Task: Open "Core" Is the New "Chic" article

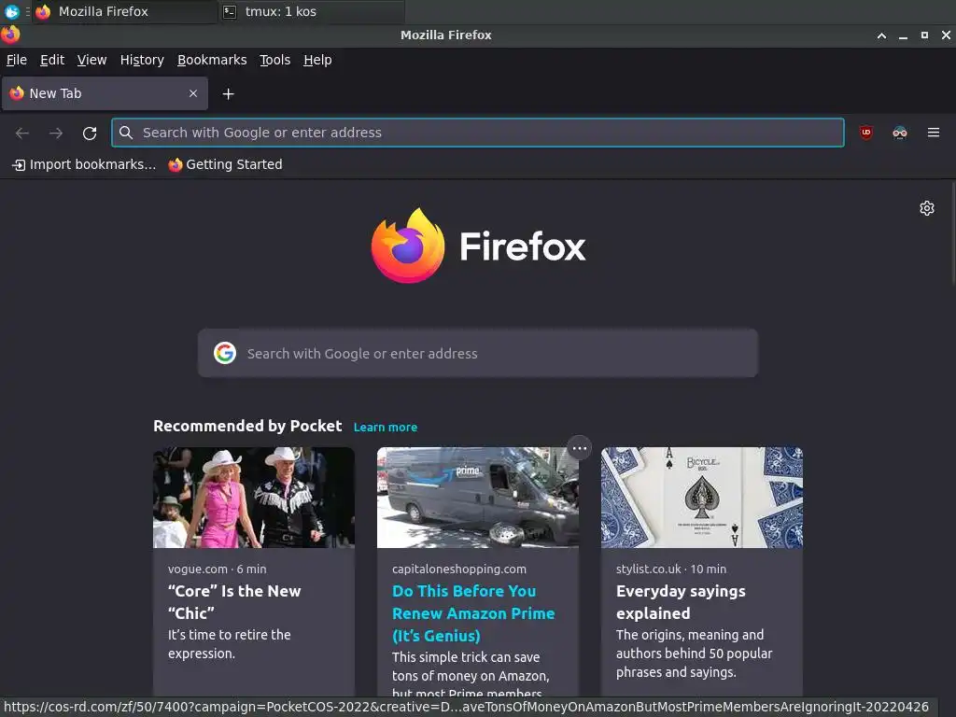Action: tap(234, 602)
